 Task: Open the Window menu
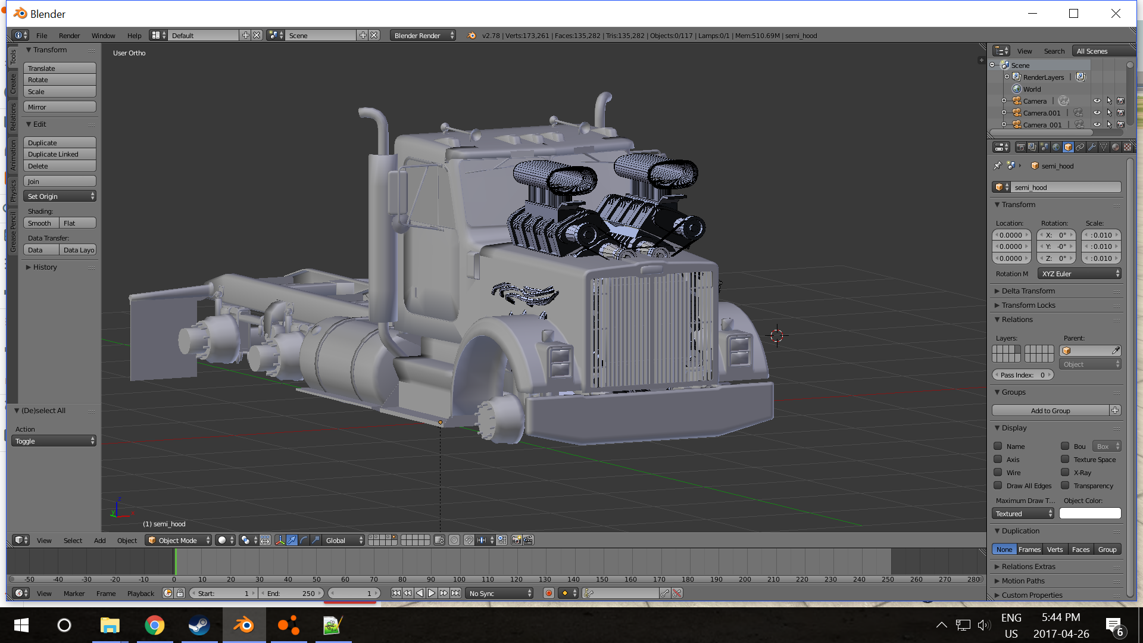point(103,35)
